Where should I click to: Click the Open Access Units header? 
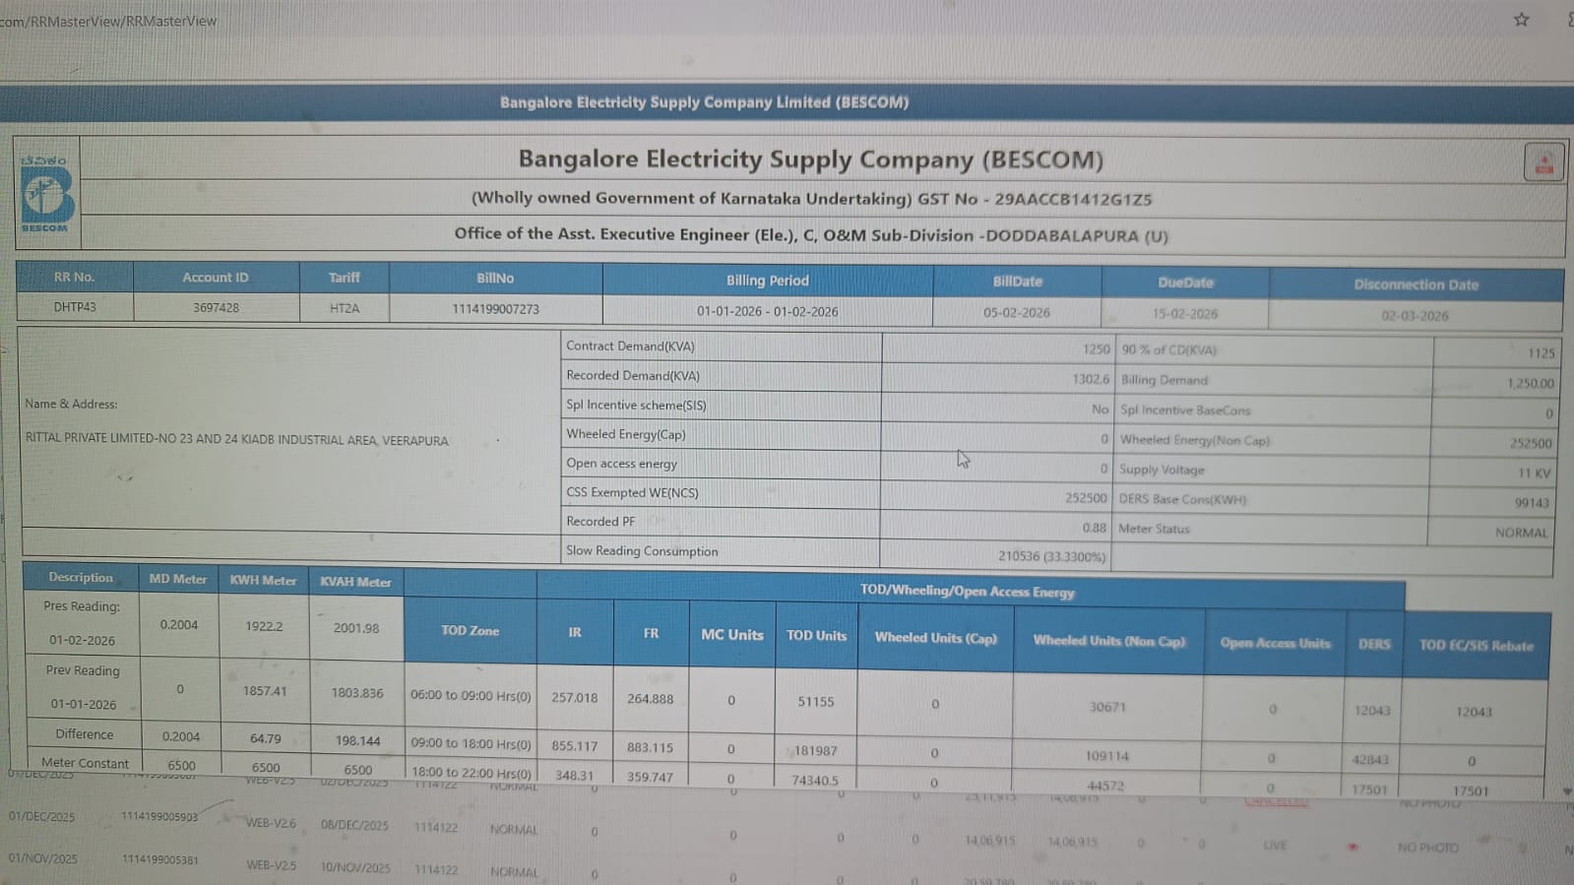(1276, 644)
